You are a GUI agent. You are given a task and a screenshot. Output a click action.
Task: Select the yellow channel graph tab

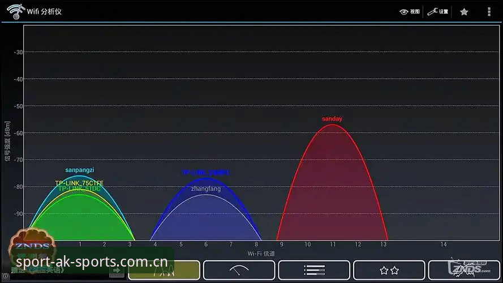coord(164,270)
